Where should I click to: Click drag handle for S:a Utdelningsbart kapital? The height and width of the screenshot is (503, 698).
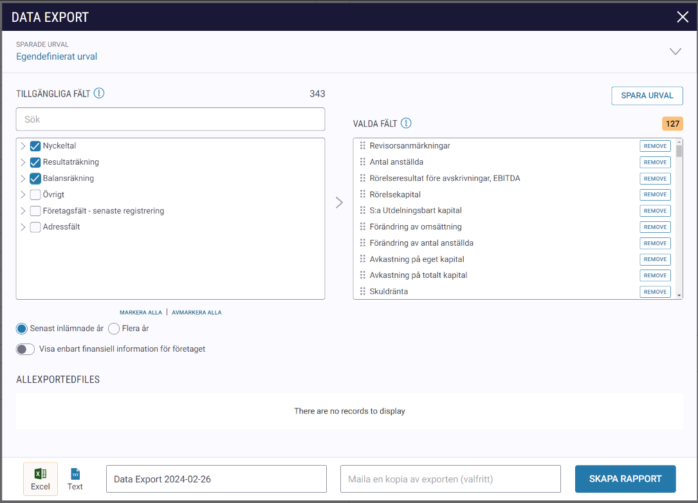click(363, 210)
